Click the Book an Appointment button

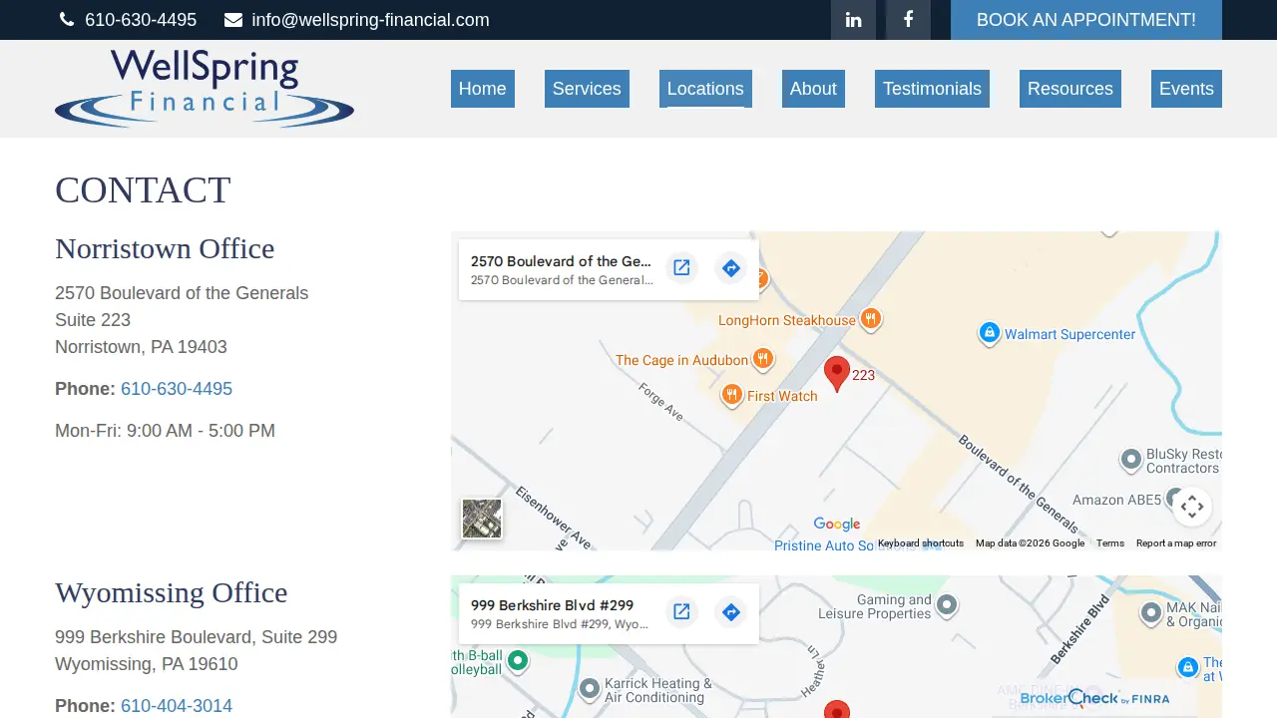pyautogui.click(x=1086, y=20)
